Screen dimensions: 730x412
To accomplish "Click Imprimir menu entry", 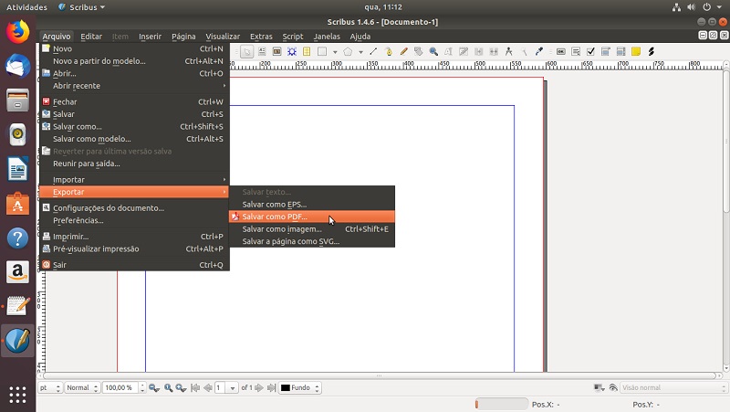I will (134, 237).
